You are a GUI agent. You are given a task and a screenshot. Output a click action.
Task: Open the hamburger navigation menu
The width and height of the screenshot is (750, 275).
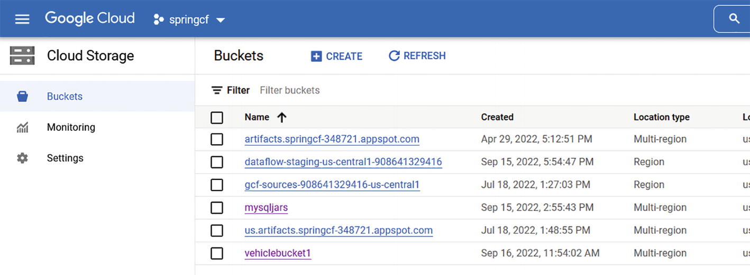22,19
